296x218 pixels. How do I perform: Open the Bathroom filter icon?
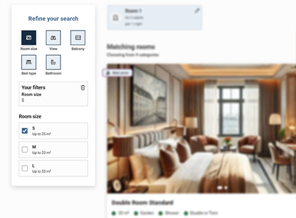(x=53, y=62)
